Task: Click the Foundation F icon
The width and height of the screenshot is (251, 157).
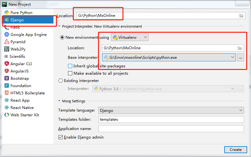Action: point(7,85)
